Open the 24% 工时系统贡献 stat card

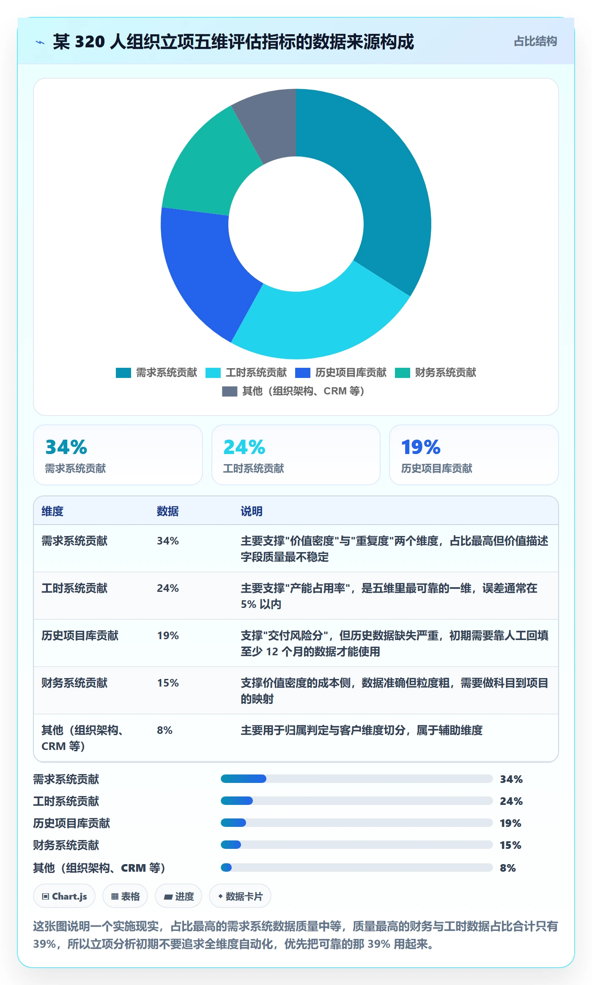click(296, 455)
